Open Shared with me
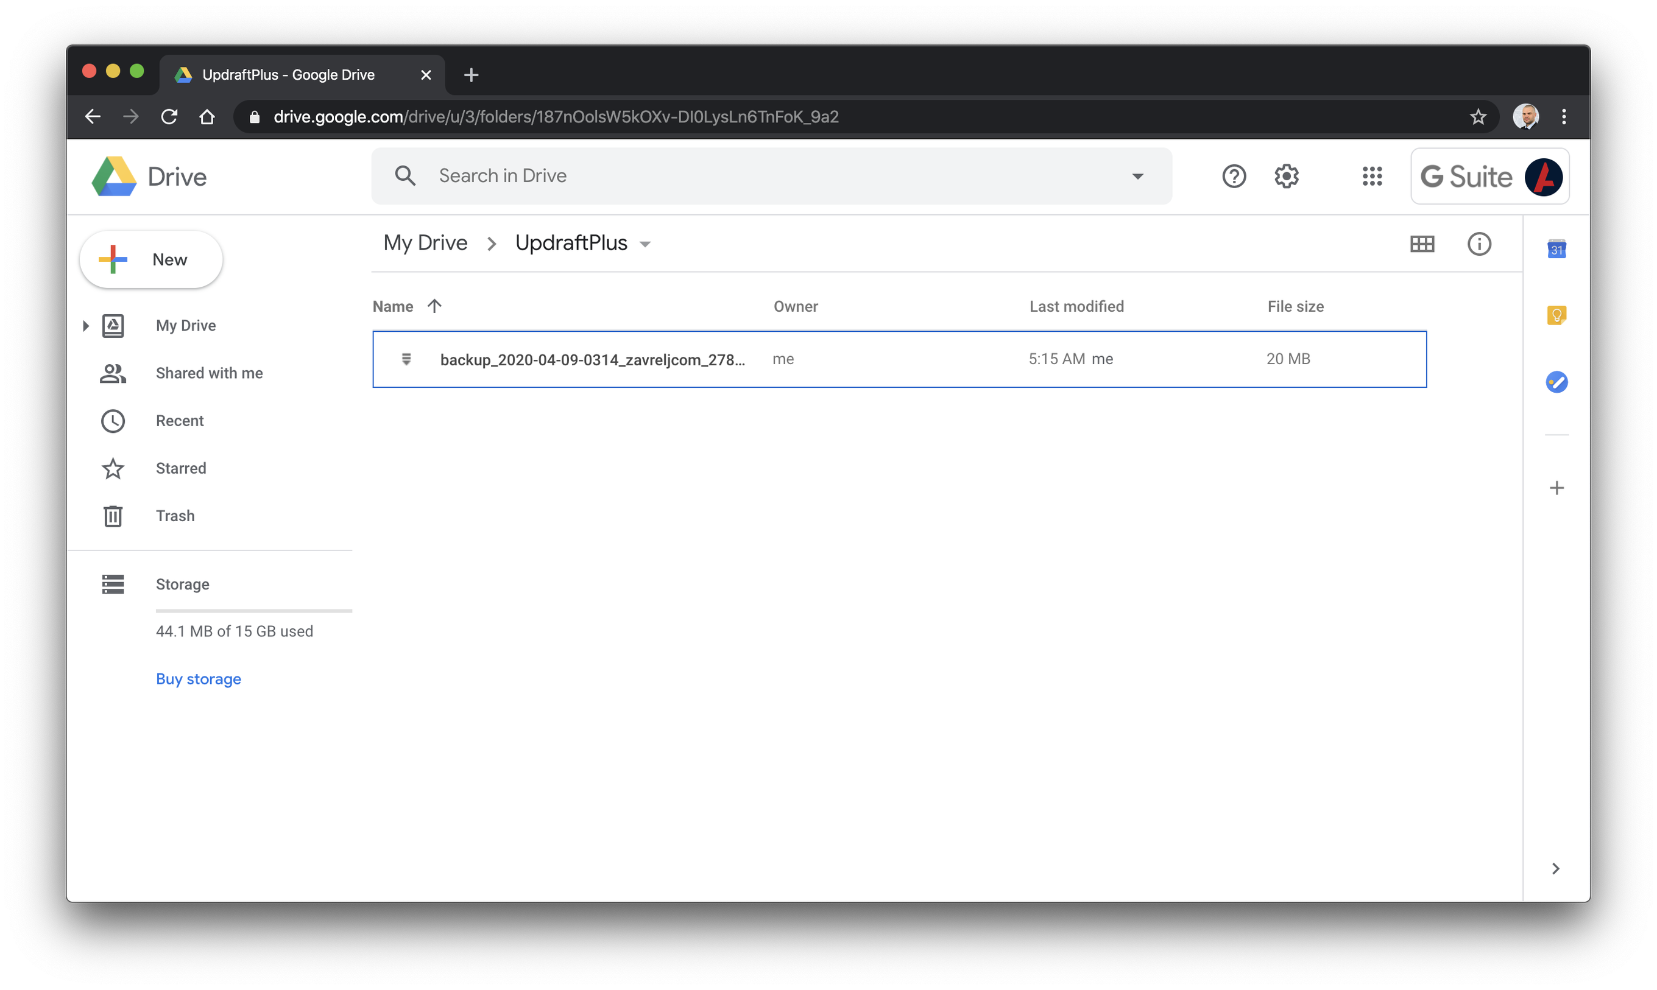Screen dimensions: 1657x990 click(x=209, y=374)
